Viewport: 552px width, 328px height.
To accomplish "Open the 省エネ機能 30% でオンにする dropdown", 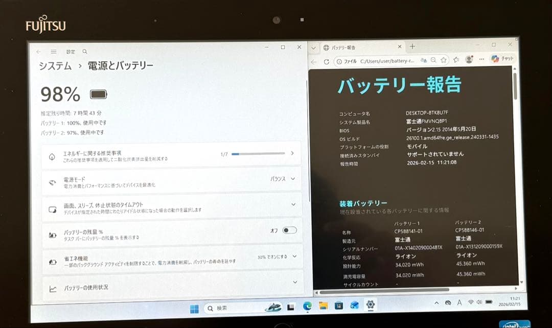I will [277, 257].
